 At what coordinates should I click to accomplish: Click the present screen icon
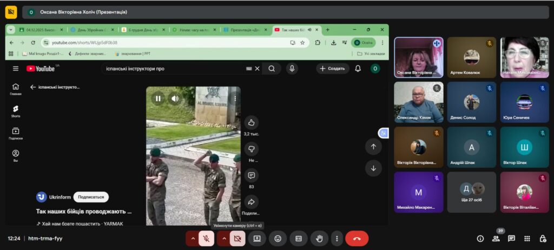tap(257, 238)
